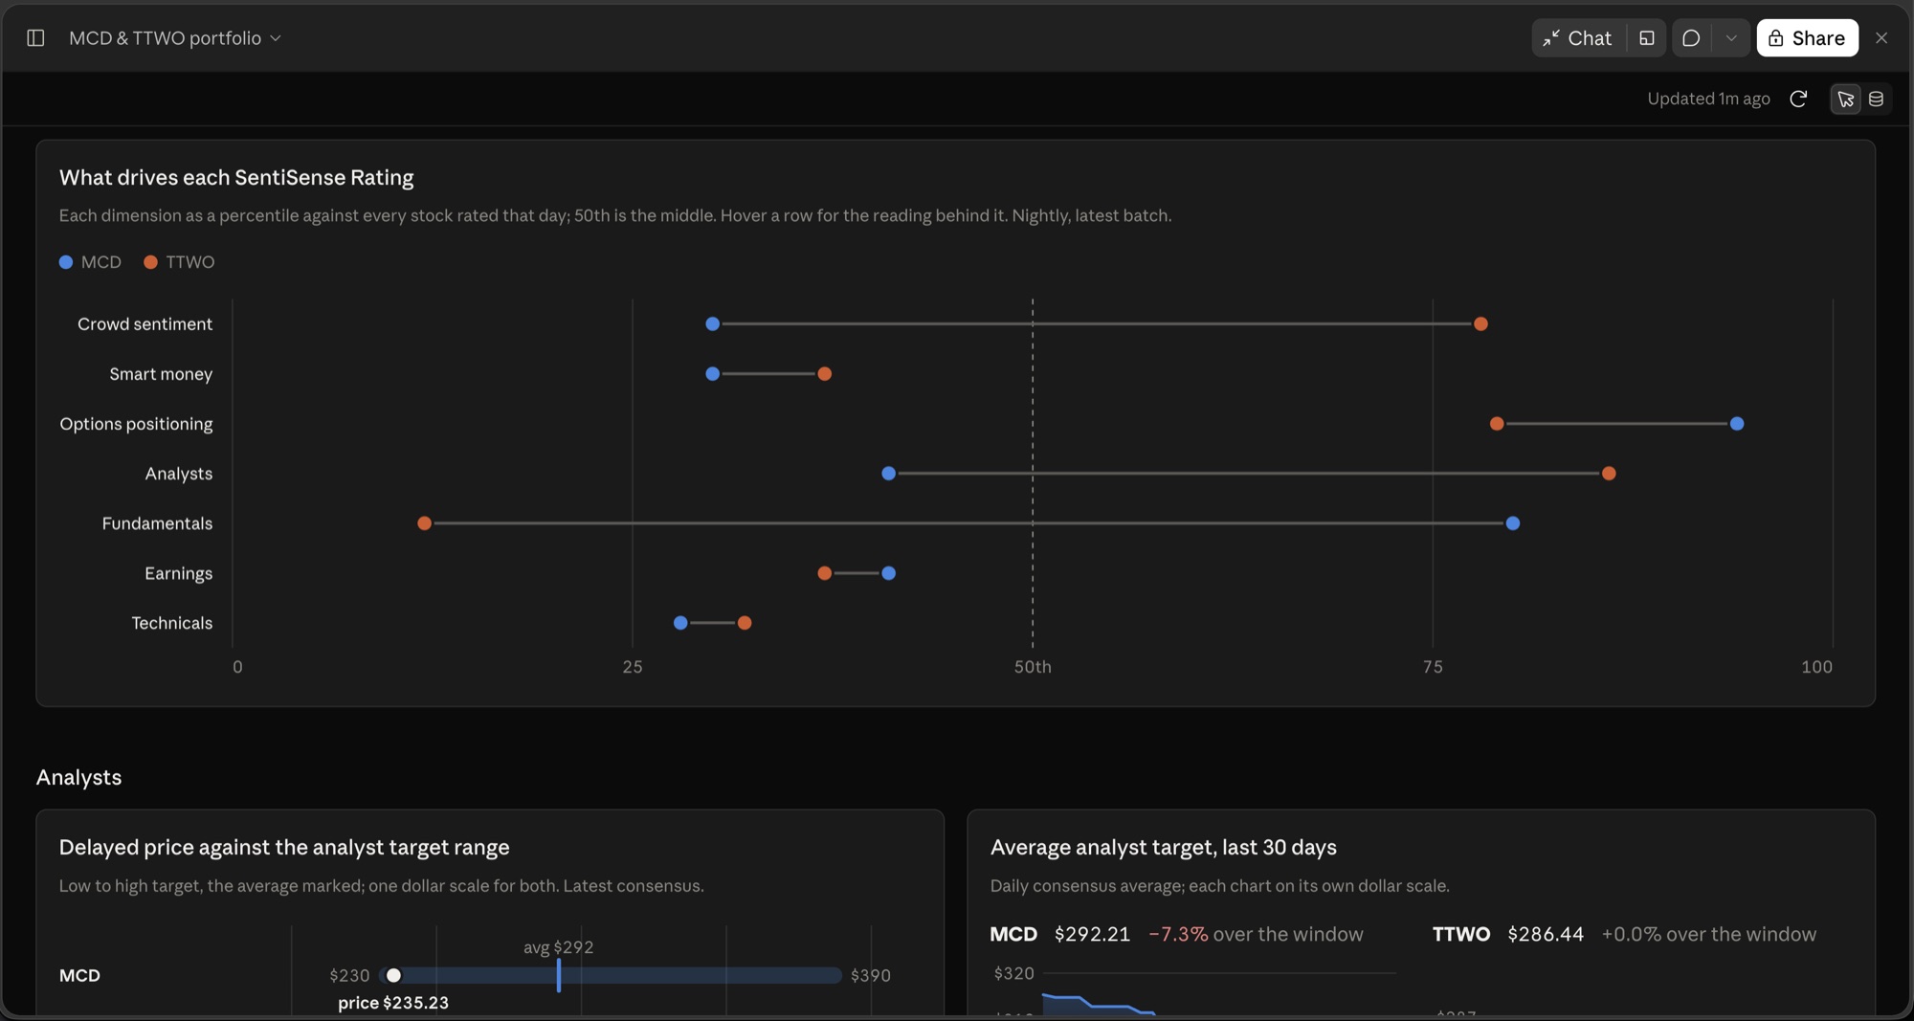Click TTWO's orange dot on Earnings row
Image resolution: width=1914 pixels, height=1021 pixels.
coord(824,573)
